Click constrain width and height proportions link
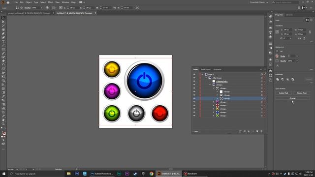Image resolution: width=315 pixels, height=177 pixels. [x=310, y=32]
